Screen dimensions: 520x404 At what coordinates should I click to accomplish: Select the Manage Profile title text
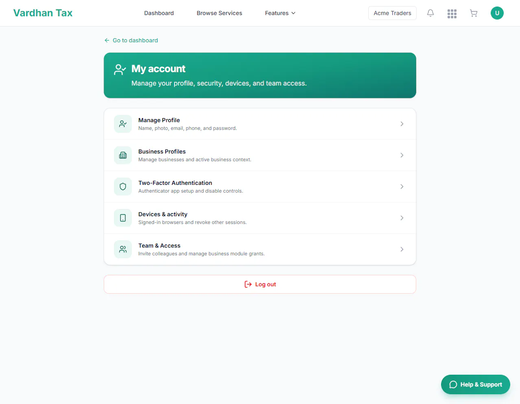(159, 120)
